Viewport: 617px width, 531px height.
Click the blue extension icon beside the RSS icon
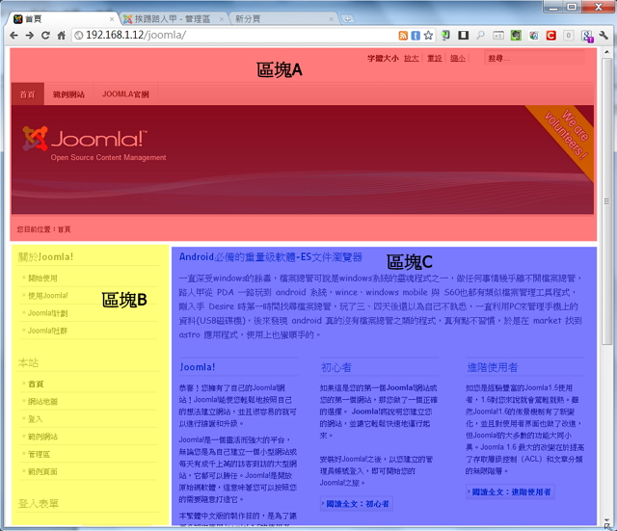pos(416,36)
